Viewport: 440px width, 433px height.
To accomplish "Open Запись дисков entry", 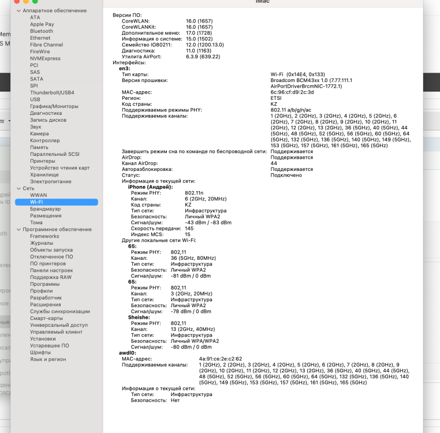I will pos(49,120).
